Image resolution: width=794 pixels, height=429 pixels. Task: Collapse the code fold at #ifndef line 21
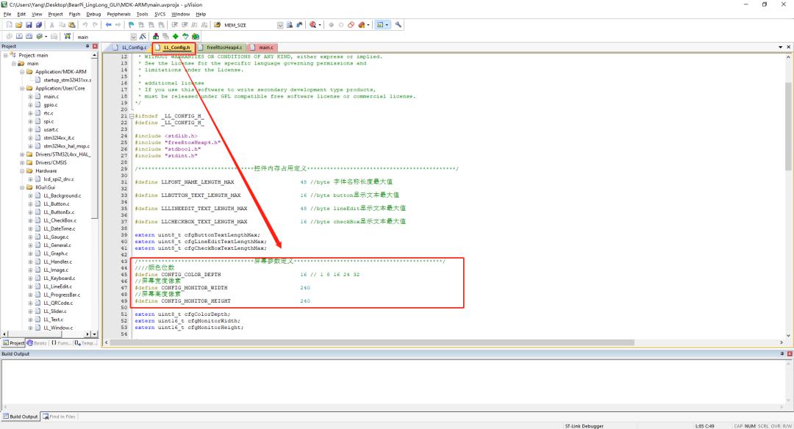click(132, 116)
